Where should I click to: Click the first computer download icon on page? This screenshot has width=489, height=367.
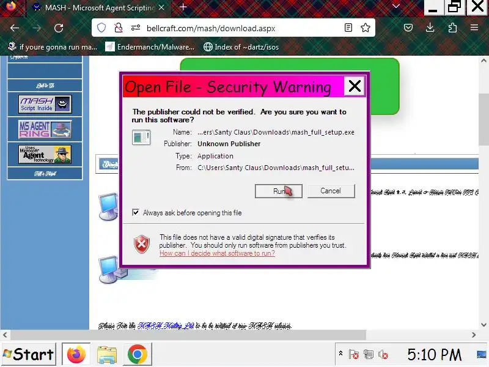[109, 207]
